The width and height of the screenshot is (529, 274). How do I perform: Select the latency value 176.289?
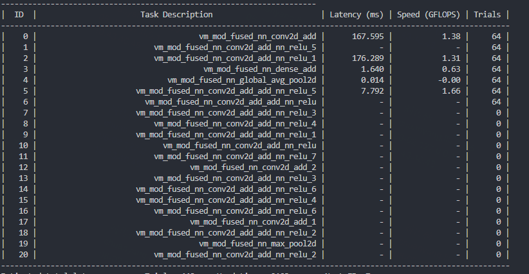pyautogui.click(x=367, y=58)
